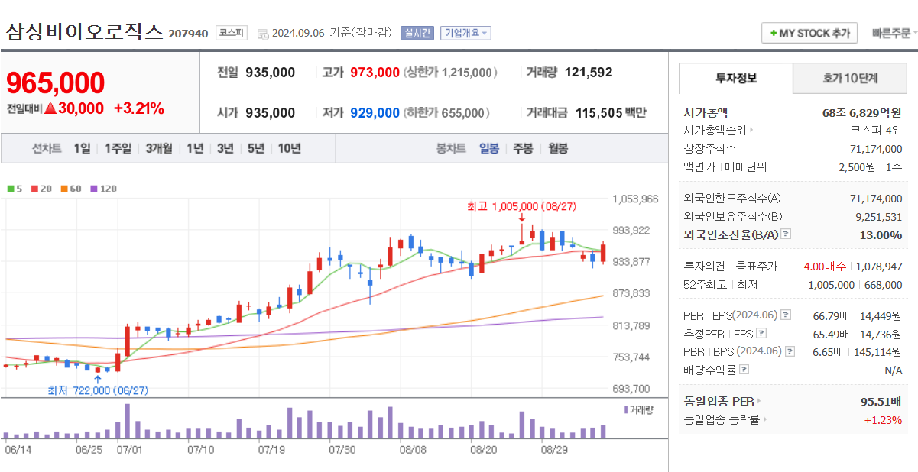Click the 동일업종 PER value 95.51배
This screenshot has width=918, height=472.
881,401
